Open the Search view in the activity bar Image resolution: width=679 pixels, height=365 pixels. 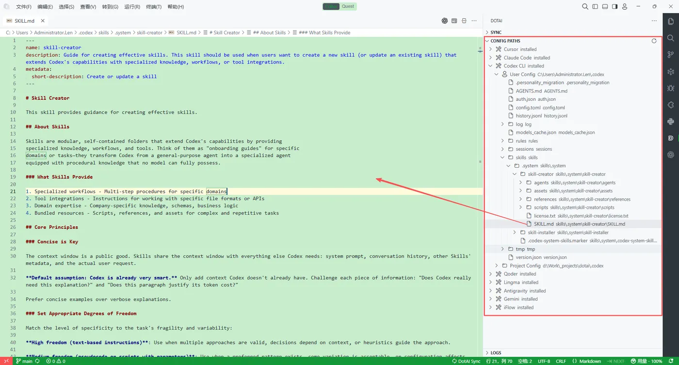[671, 38]
